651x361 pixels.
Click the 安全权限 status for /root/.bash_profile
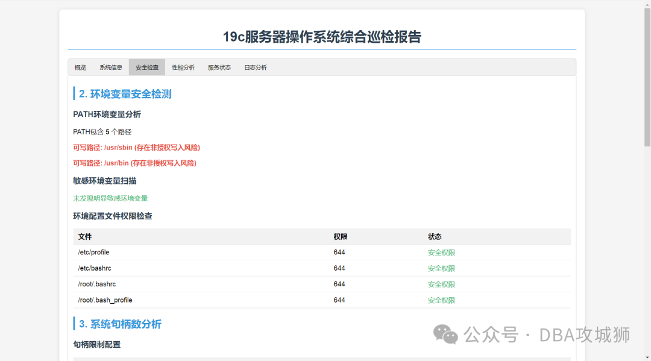click(x=441, y=300)
